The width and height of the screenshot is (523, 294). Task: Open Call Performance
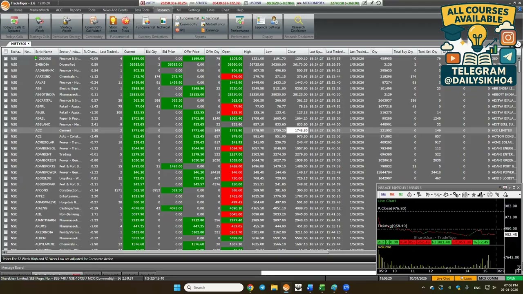(240, 24)
